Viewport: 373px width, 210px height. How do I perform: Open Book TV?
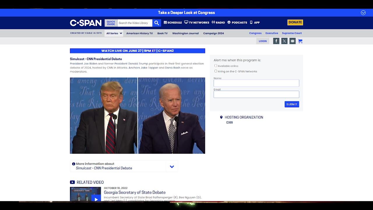(163, 33)
